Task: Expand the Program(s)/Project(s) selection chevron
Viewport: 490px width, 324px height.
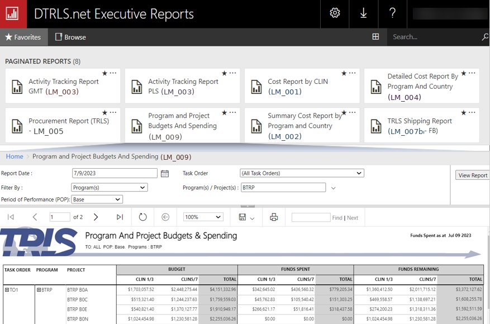Action: (333, 188)
